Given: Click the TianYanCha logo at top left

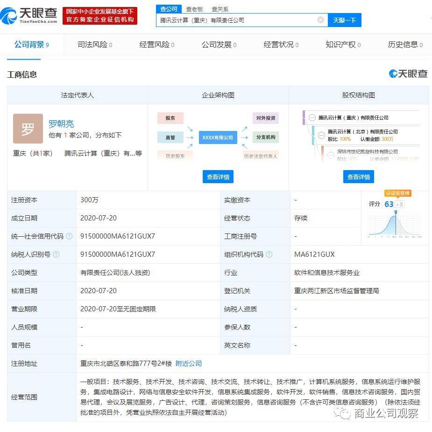Looking at the screenshot, I should pyautogui.click(x=29, y=15).
